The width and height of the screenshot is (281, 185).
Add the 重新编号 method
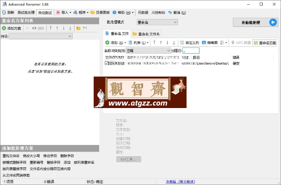coord(37,162)
